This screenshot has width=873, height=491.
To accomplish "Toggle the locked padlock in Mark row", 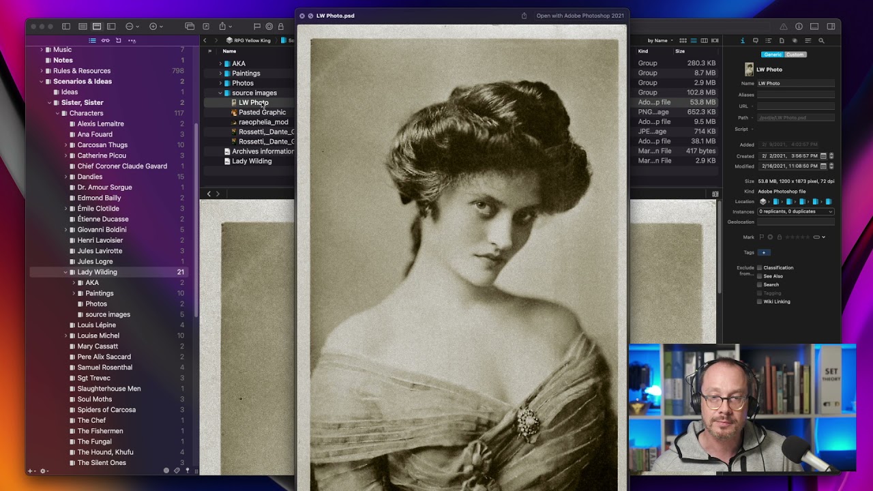I will pos(779,237).
